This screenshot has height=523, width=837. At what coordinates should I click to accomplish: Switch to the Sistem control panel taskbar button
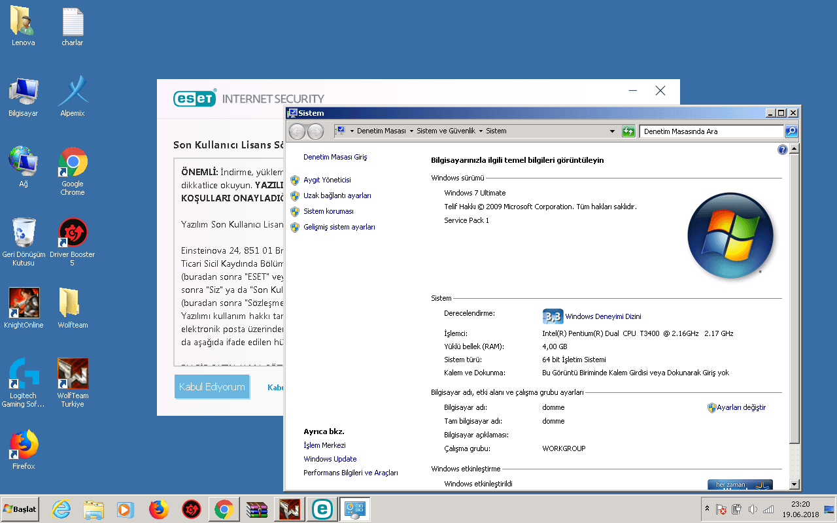pyautogui.click(x=355, y=509)
